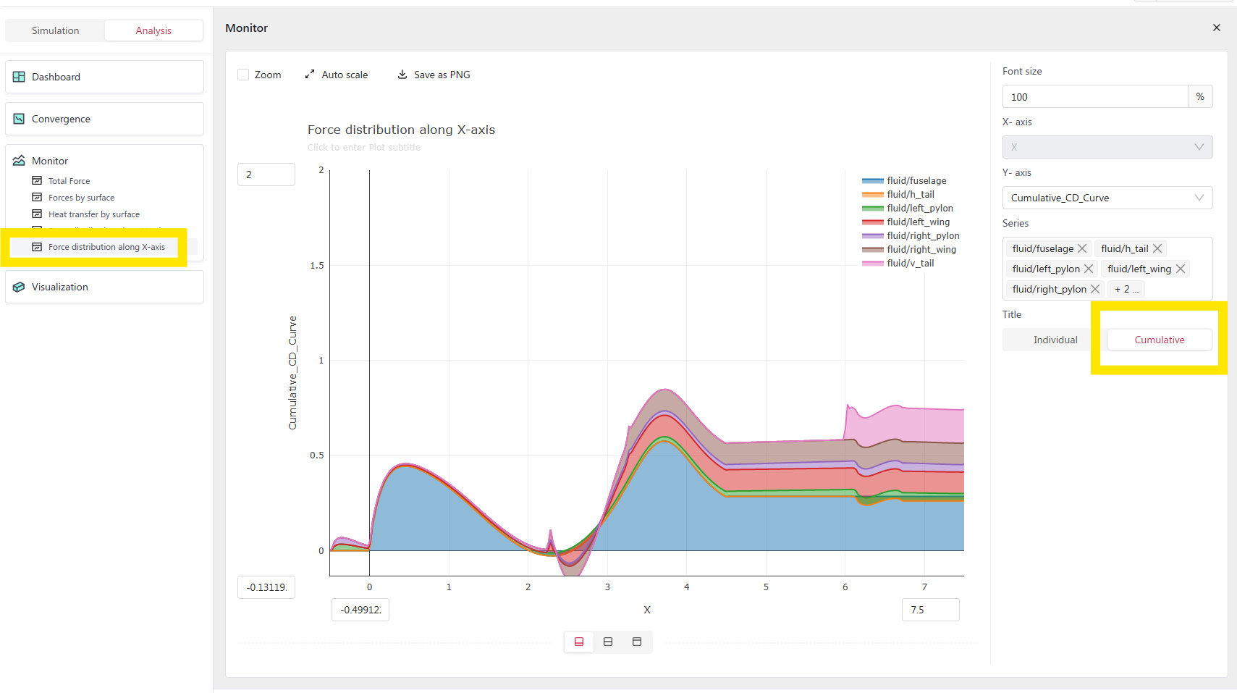Select the middle layout icon below the chart
The image size is (1237, 693).
[608, 642]
